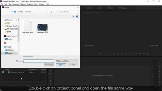The image size is (162, 91).
Task: Open the View menu
Action: click(36, 4)
